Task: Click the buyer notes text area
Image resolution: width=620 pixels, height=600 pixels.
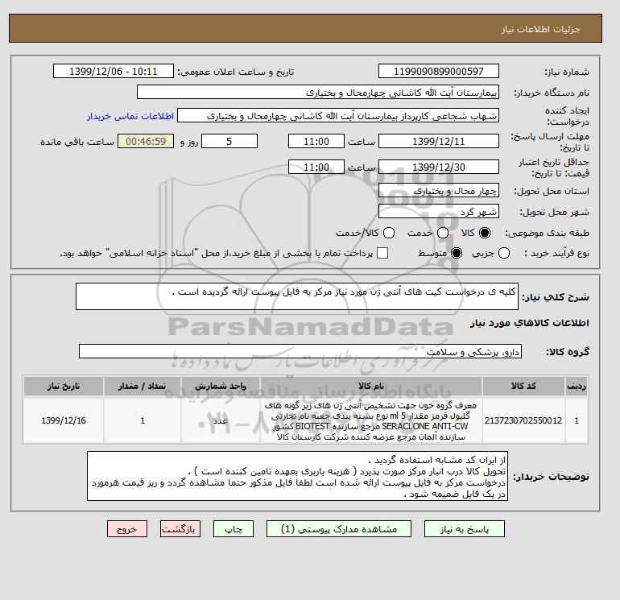Action: (x=297, y=476)
